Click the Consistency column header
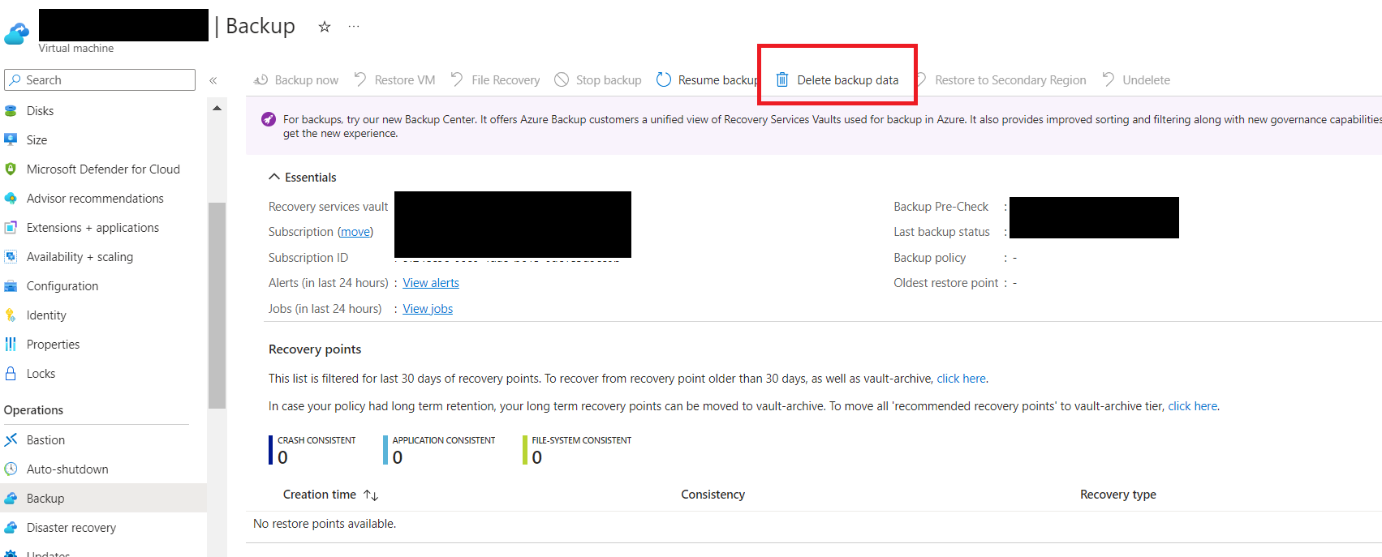The height and width of the screenshot is (557, 1382). coord(713,495)
